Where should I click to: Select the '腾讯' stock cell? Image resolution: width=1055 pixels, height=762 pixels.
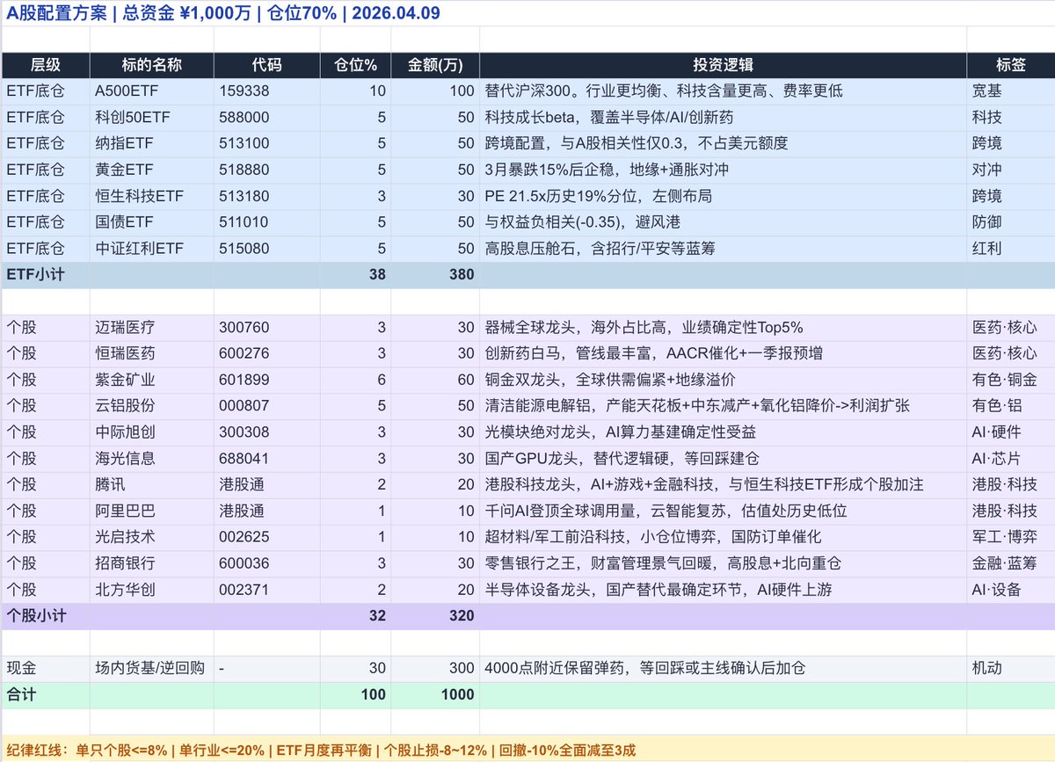pyautogui.click(x=151, y=484)
